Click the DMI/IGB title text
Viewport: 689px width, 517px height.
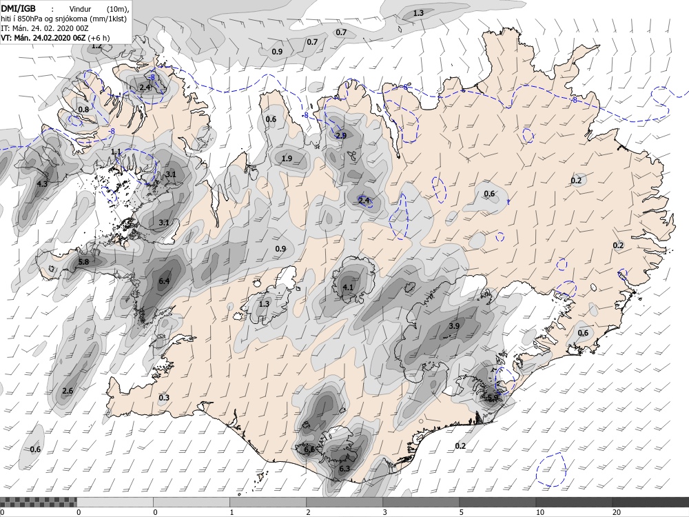[x=19, y=8]
